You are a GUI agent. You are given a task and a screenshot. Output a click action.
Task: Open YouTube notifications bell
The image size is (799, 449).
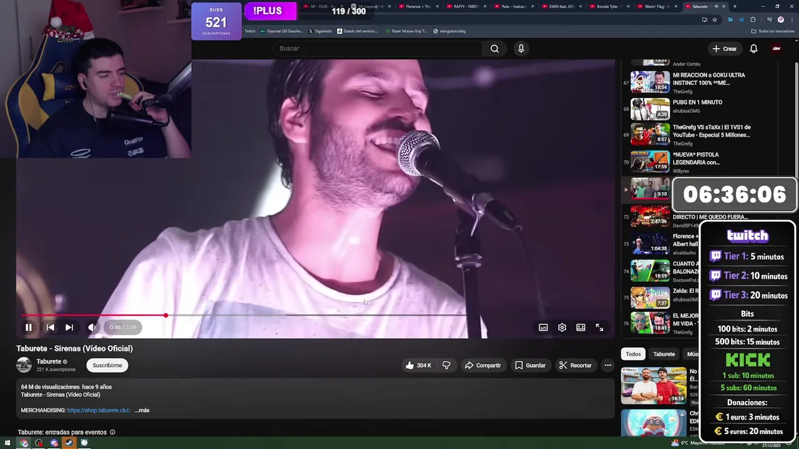point(753,49)
